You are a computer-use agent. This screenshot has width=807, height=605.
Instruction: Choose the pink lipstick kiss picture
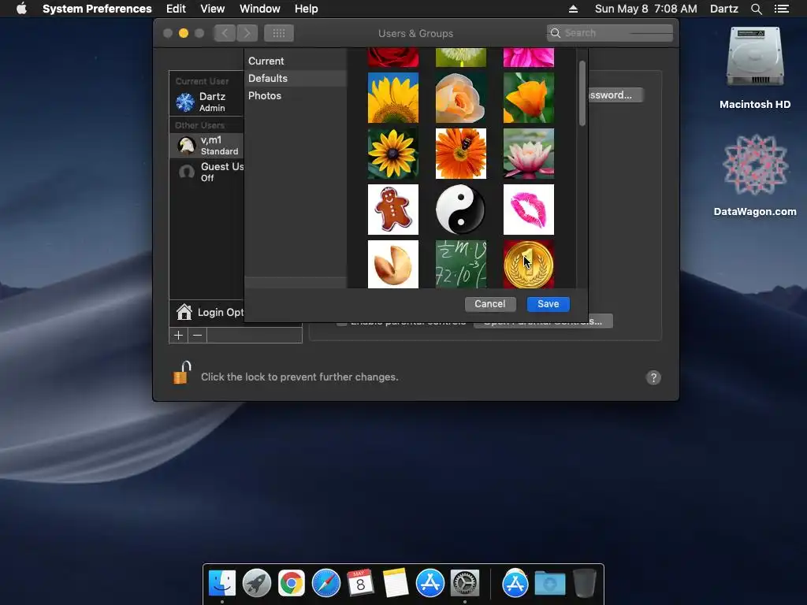(529, 210)
